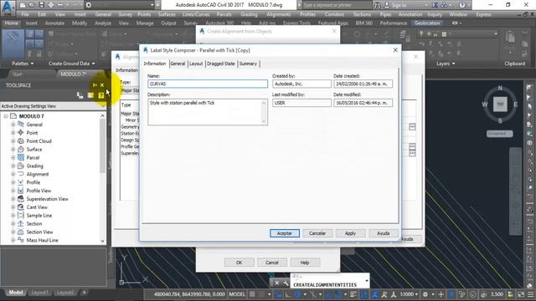This screenshot has width=536, height=301.
Task: Open the Layers panel dropdown
Action: 446,64
